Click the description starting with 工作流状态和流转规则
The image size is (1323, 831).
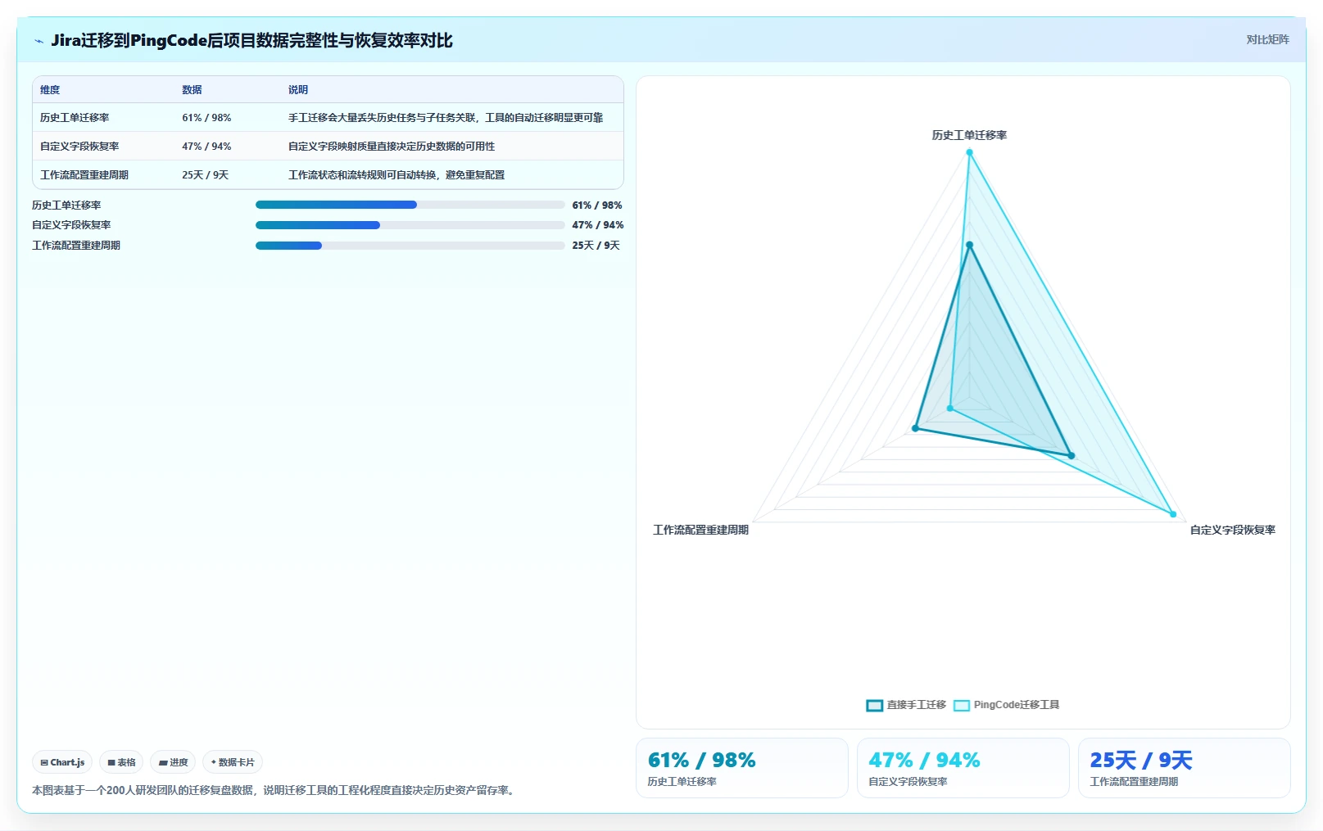click(x=396, y=175)
